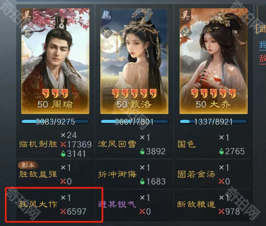The width and height of the screenshot is (266, 226).
Task: Open Da Qiao (大乔) hero card
Action: coord(214,61)
